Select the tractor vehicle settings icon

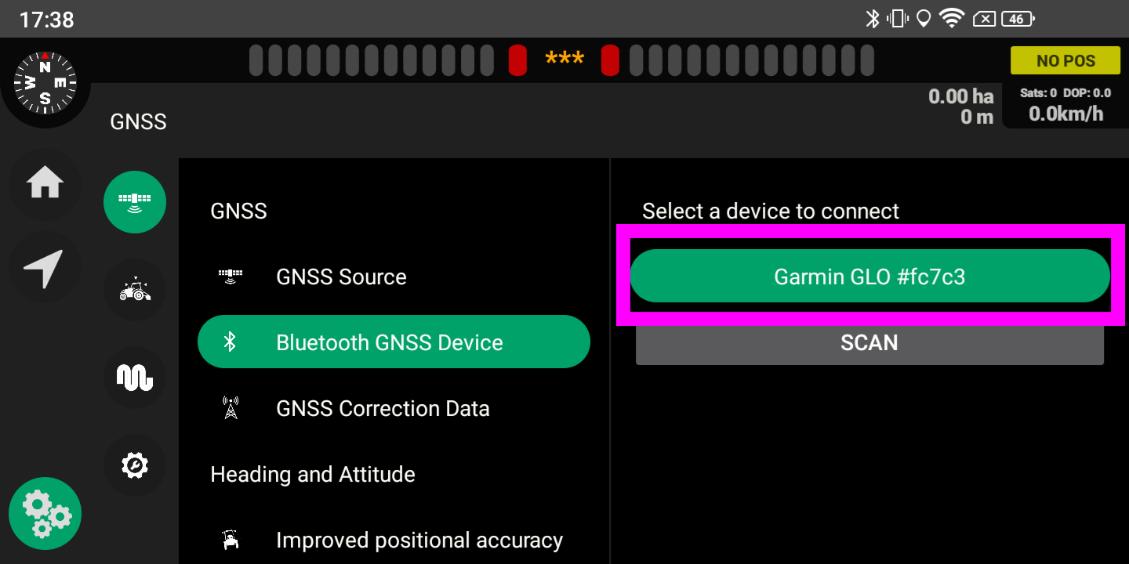[134, 290]
